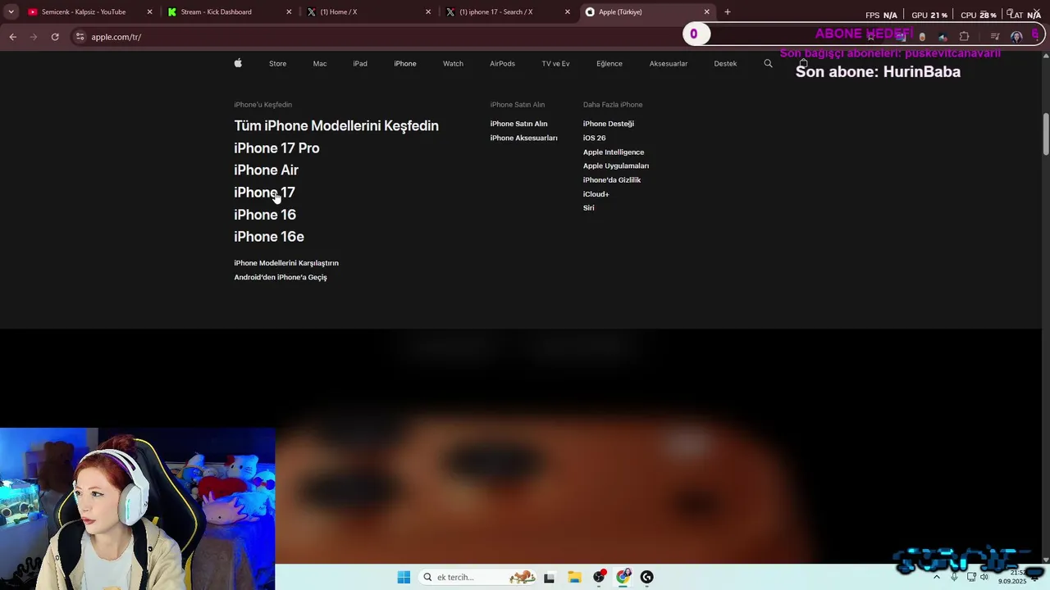Image resolution: width=1050 pixels, height=590 pixels.
Task: Open the iPhone'da Gizlilik link
Action: (x=612, y=180)
